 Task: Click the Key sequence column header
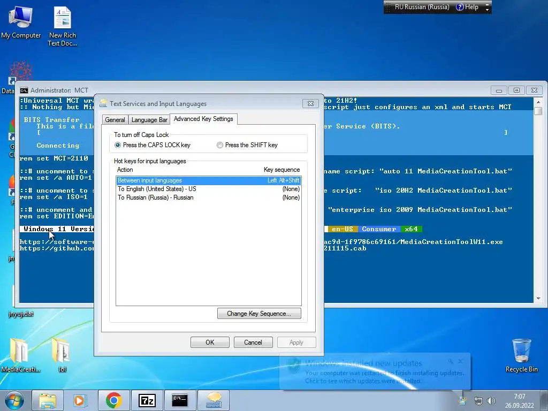click(281, 170)
